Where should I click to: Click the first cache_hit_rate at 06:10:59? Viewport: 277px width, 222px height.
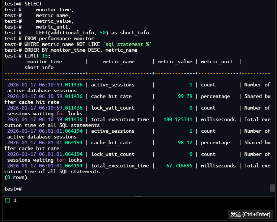(x=111, y=96)
